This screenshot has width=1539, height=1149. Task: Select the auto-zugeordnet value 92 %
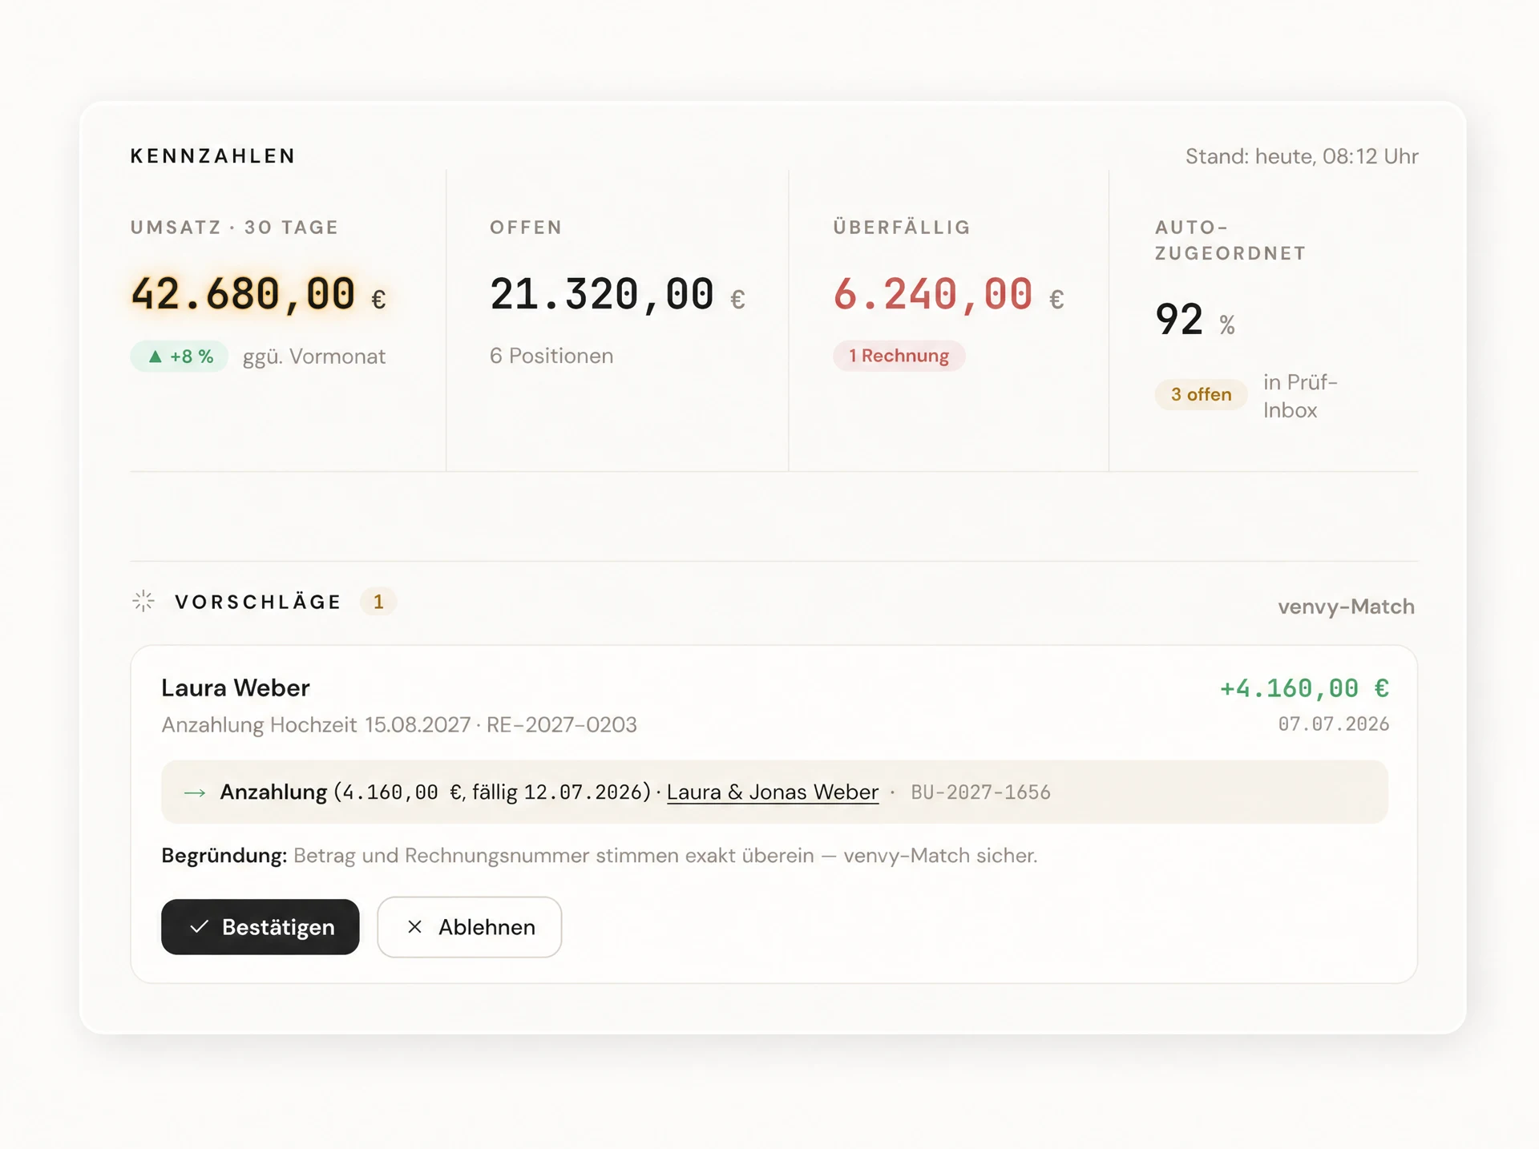coord(1195,320)
